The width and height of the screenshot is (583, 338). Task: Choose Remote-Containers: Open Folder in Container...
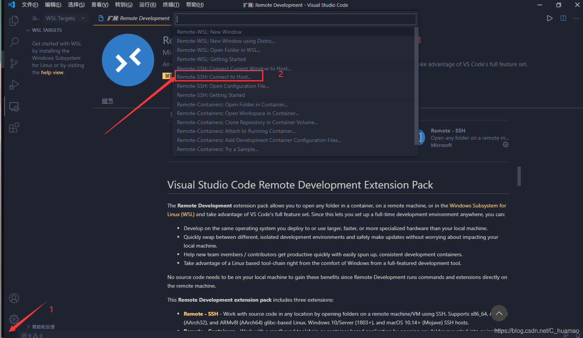point(294,104)
